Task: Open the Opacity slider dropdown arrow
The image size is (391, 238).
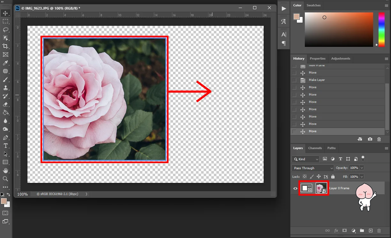Action: click(362, 168)
